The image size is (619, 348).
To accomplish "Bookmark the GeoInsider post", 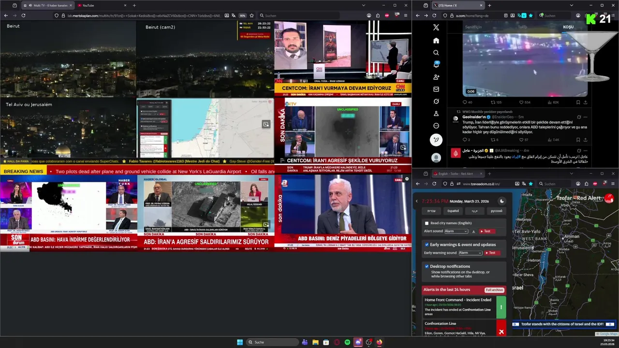I will 578,140.
